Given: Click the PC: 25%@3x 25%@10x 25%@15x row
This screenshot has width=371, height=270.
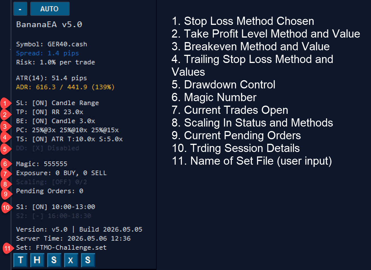Looking at the screenshot, I should point(67,130).
